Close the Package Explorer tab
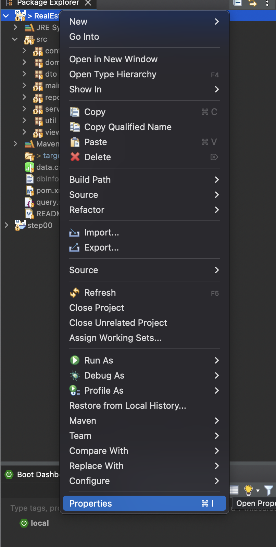The image size is (276, 547). 88,3
